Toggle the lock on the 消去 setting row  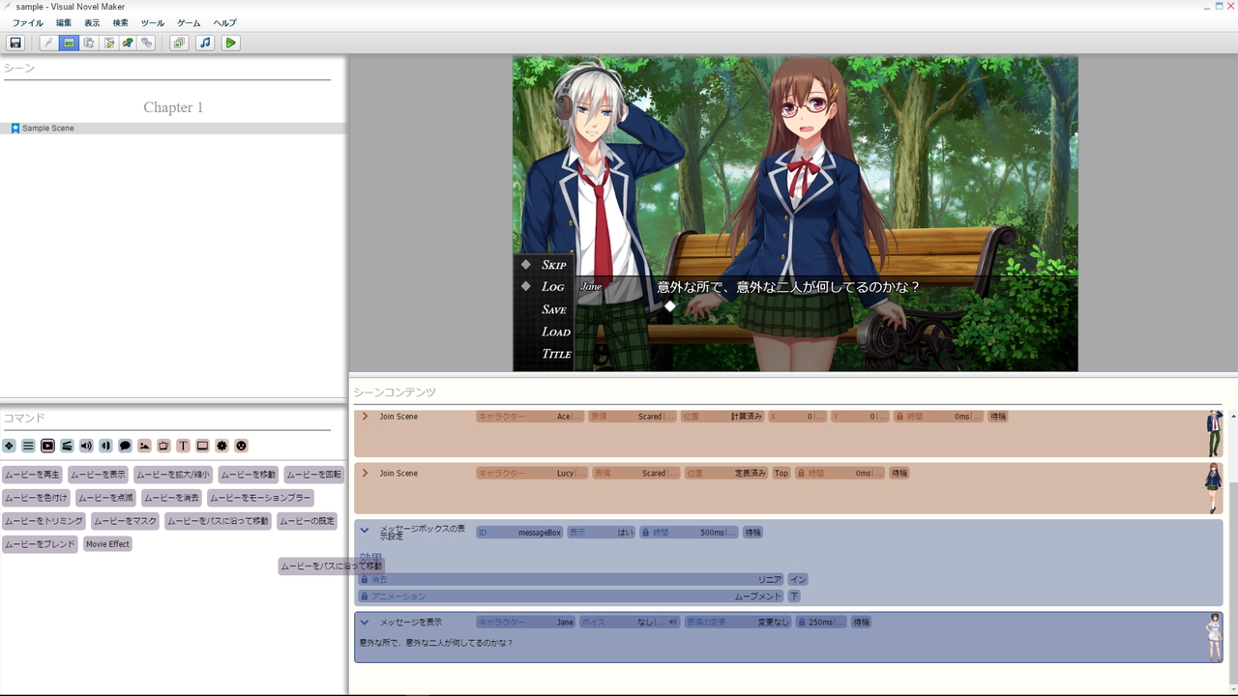click(x=366, y=579)
